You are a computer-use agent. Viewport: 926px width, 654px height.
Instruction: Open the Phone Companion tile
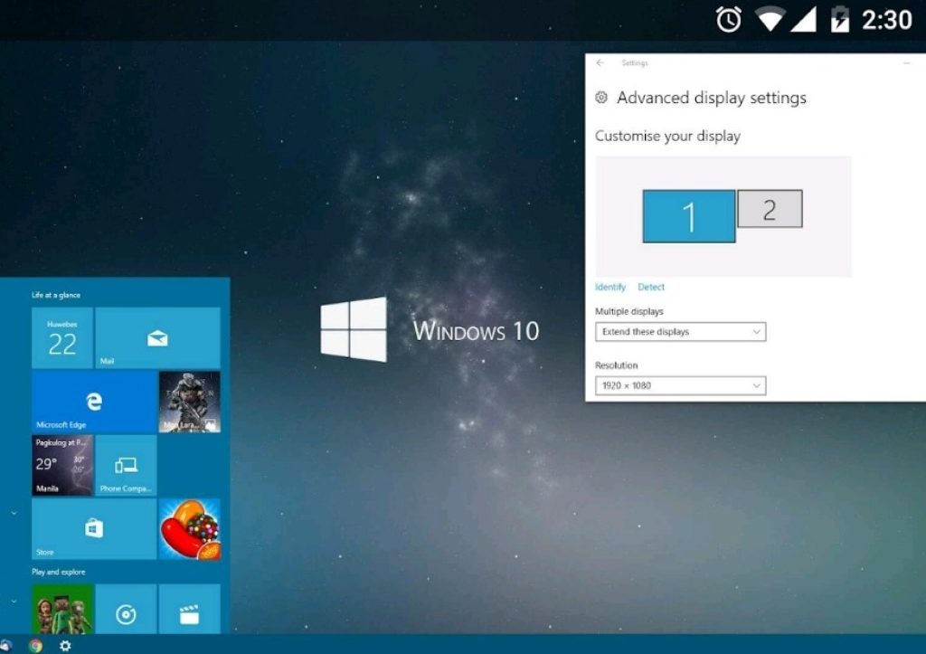click(126, 465)
